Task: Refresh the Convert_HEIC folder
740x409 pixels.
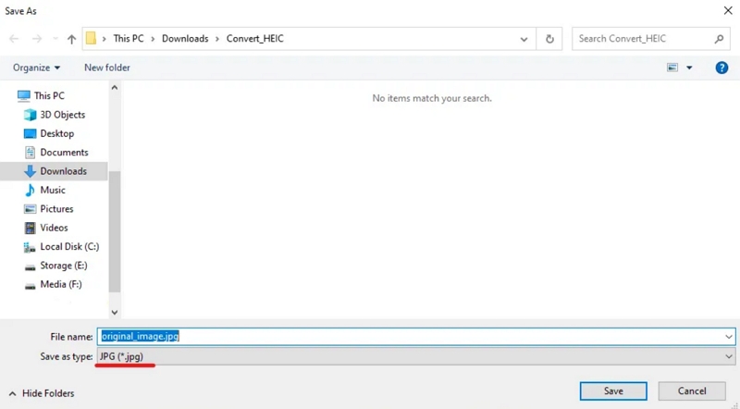Action: (x=549, y=39)
